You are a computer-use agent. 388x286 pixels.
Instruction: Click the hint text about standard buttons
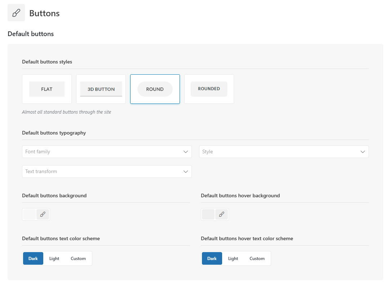[67, 112]
